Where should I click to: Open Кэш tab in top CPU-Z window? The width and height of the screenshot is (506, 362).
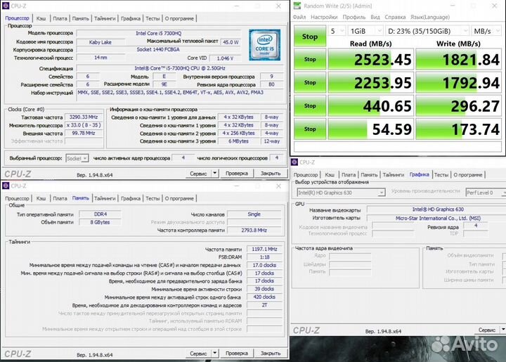[x=41, y=18]
